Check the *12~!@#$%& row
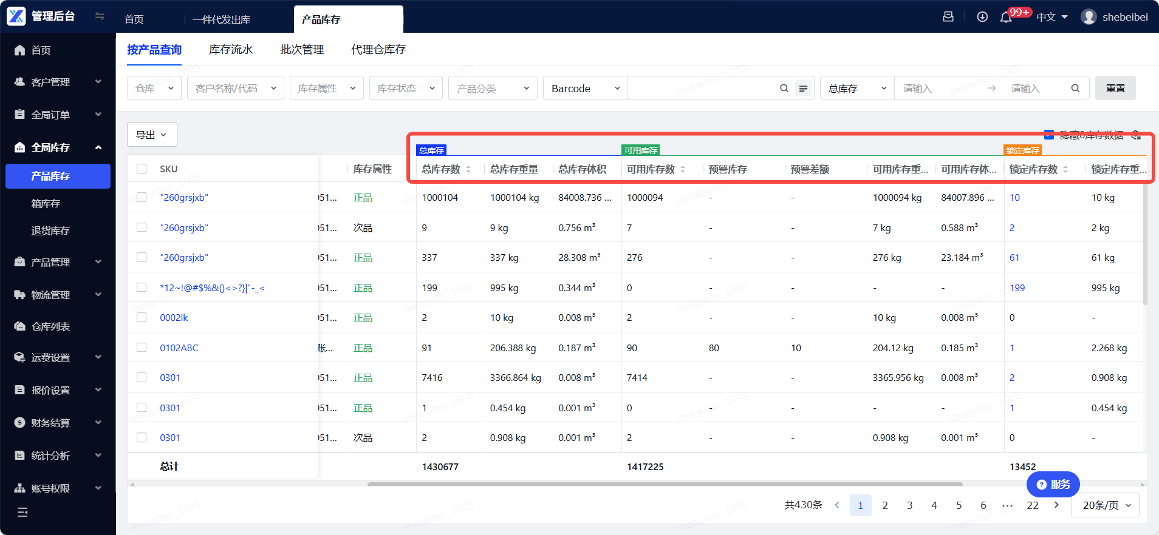The height and width of the screenshot is (535, 1159). (142, 288)
